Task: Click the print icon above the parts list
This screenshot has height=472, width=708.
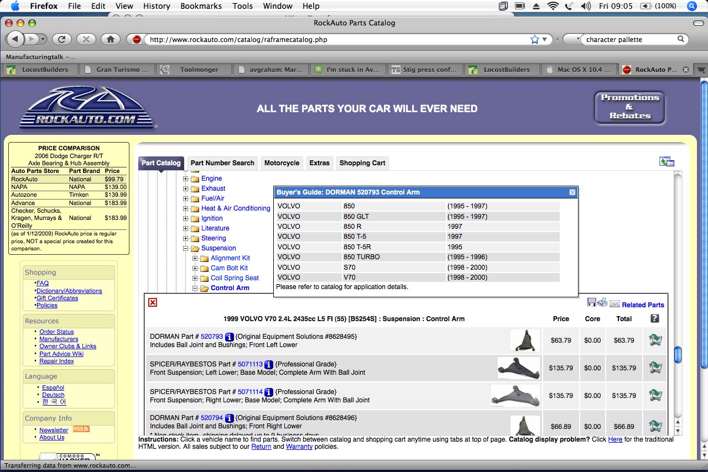Action: pyautogui.click(x=602, y=303)
